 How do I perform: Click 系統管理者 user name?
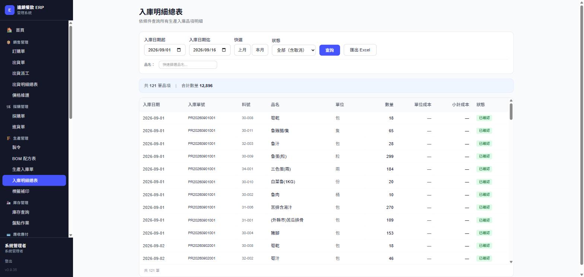[x=15, y=246]
